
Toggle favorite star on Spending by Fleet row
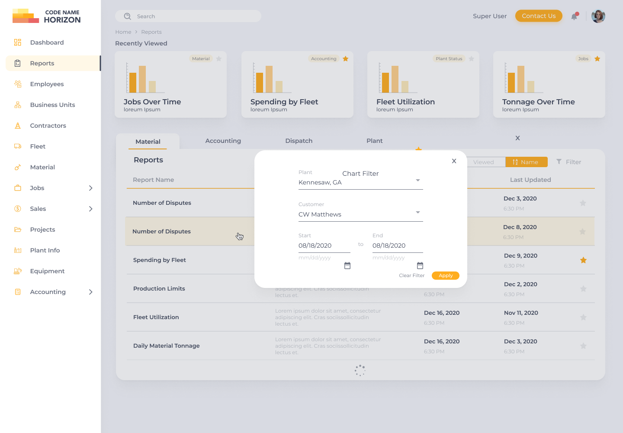click(583, 260)
